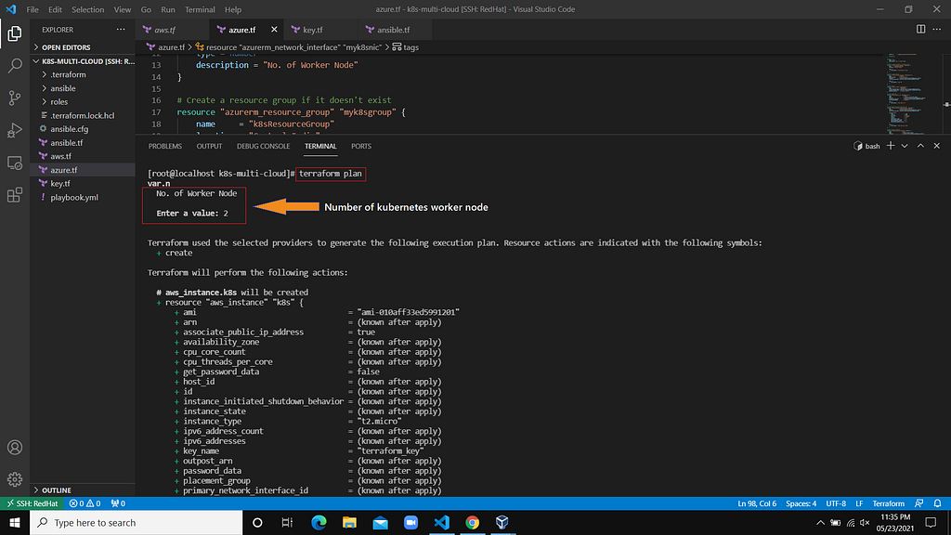951x535 pixels.
Task: Switch to the Debug Console tab
Action: [x=263, y=146]
